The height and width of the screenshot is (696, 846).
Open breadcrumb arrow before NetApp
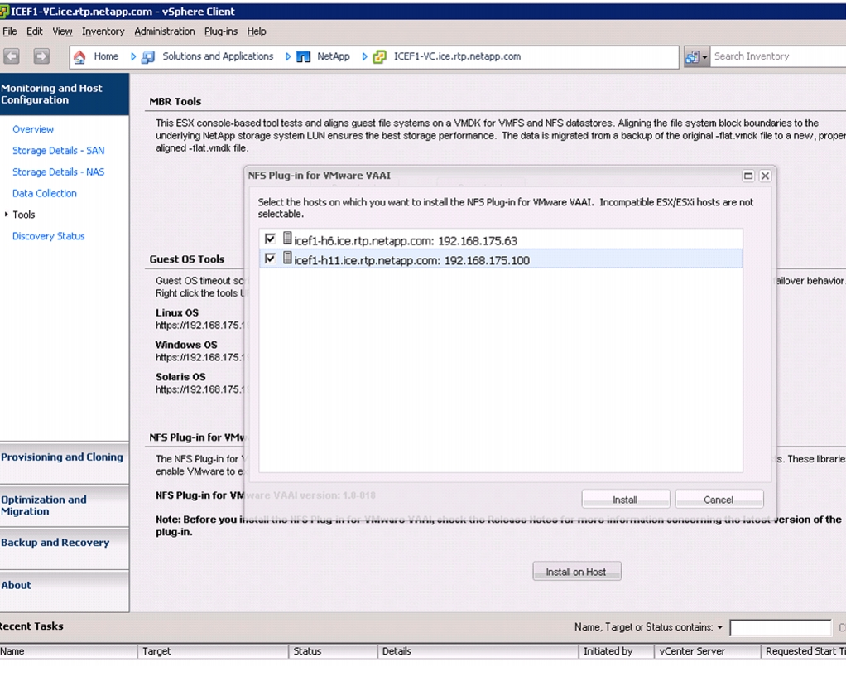pyautogui.click(x=288, y=56)
